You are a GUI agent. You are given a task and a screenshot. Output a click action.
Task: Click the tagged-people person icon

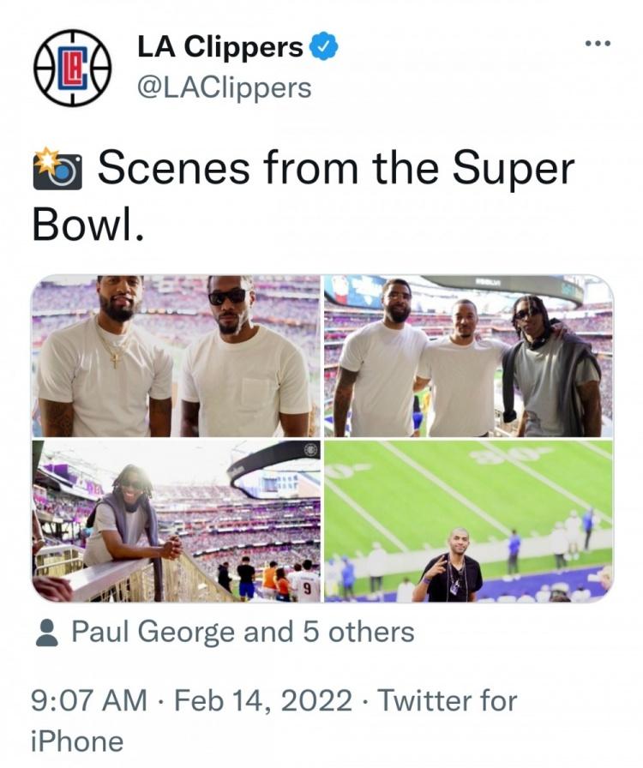pyautogui.click(x=49, y=633)
